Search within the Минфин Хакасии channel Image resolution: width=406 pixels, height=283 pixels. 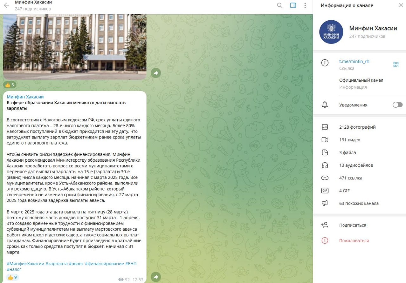click(x=280, y=5)
